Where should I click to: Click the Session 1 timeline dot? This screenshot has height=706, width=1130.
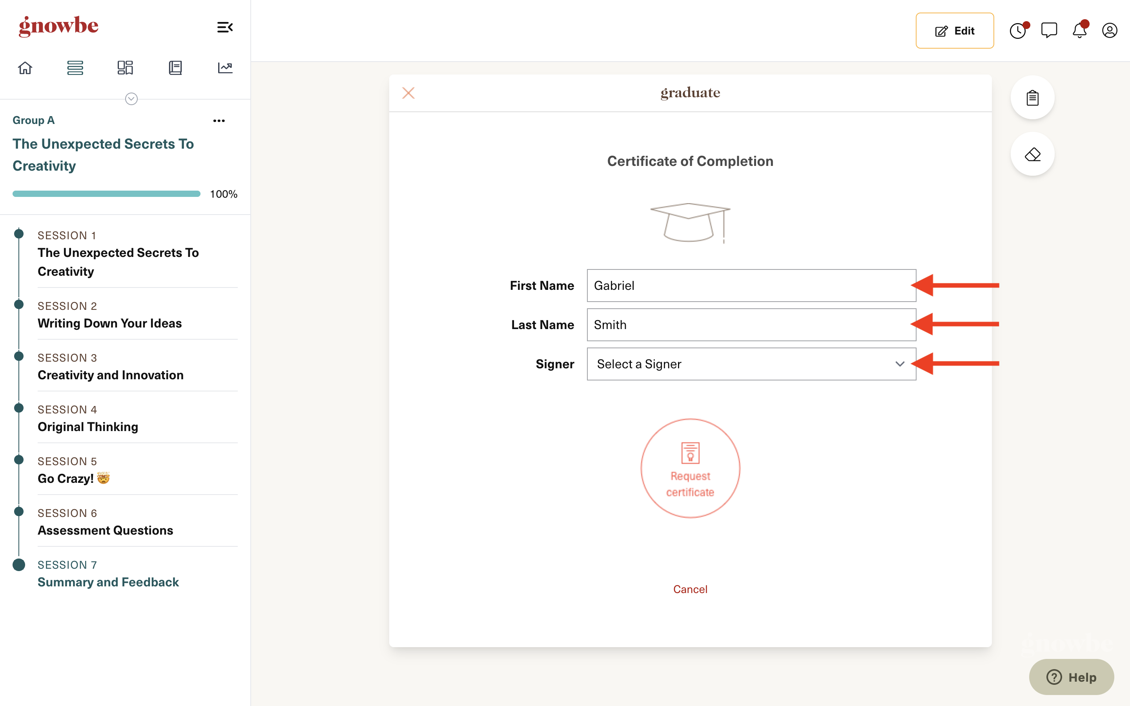coord(19,233)
